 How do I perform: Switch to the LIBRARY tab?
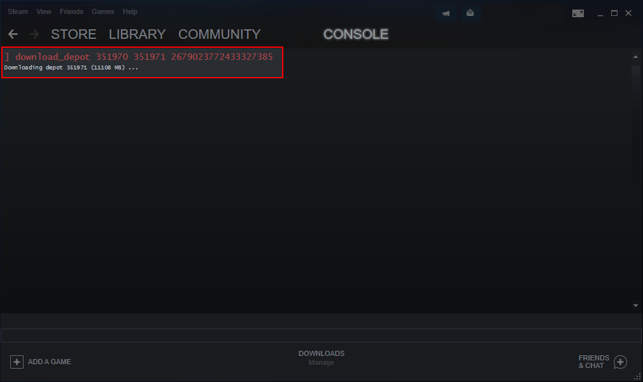tap(137, 34)
